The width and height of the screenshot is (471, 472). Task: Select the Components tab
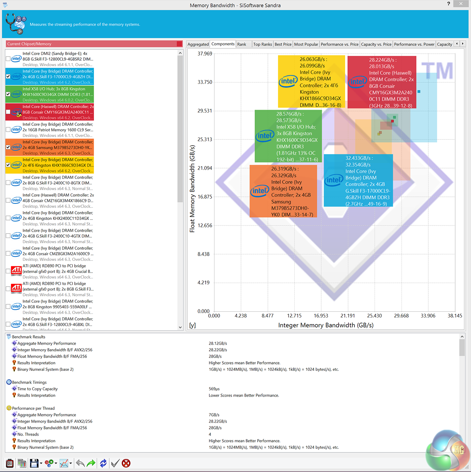223,44
